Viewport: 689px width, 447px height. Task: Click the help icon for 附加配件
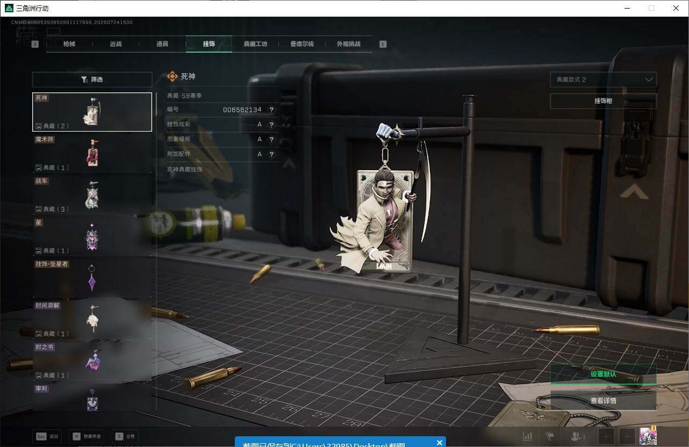coord(271,154)
